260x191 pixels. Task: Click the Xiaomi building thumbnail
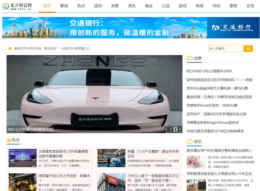coord(111,182)
